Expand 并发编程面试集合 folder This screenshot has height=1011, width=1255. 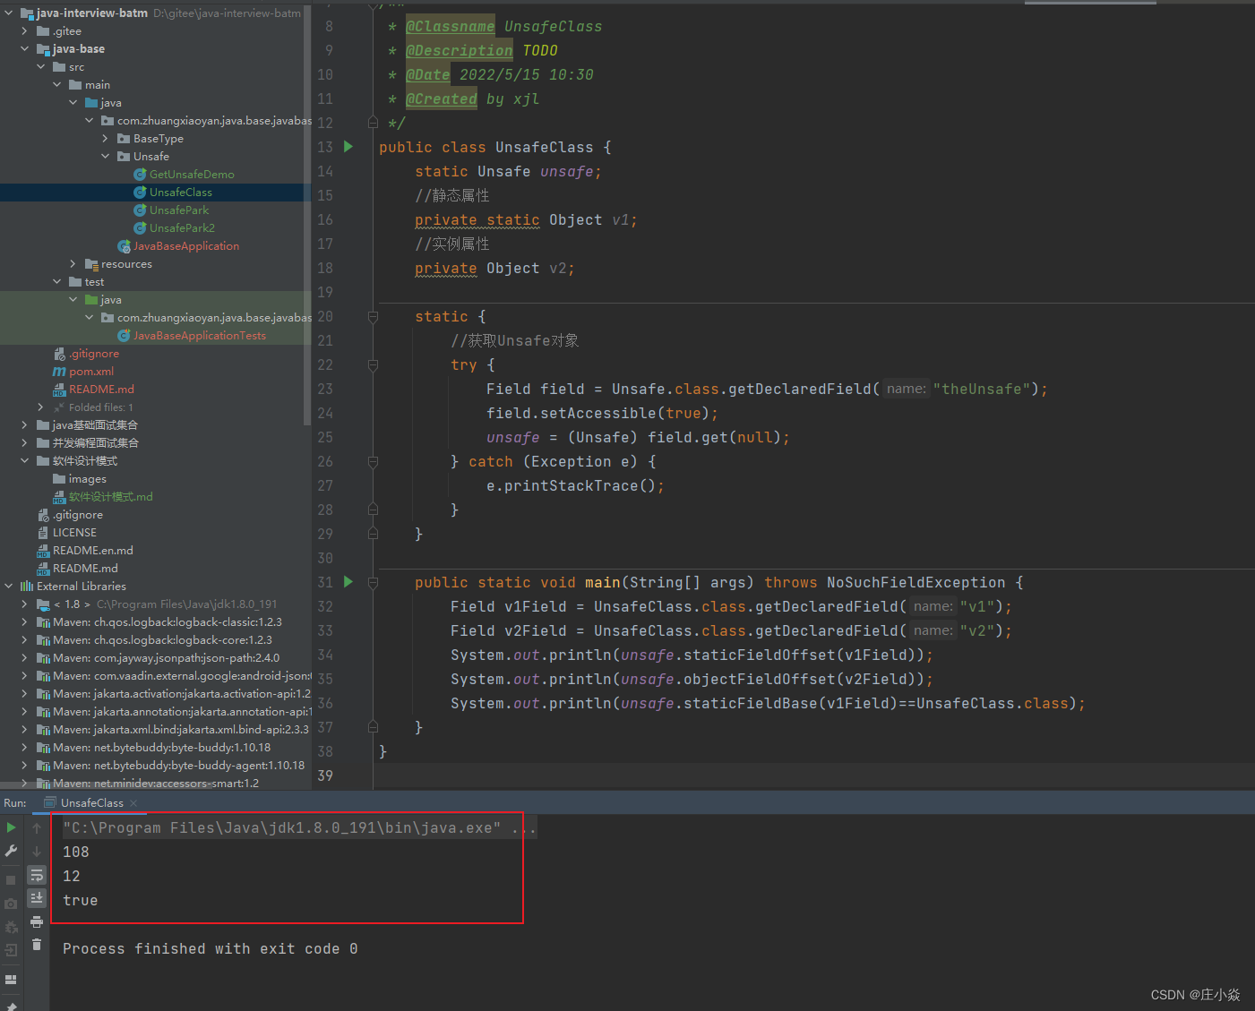pos(25,443)
